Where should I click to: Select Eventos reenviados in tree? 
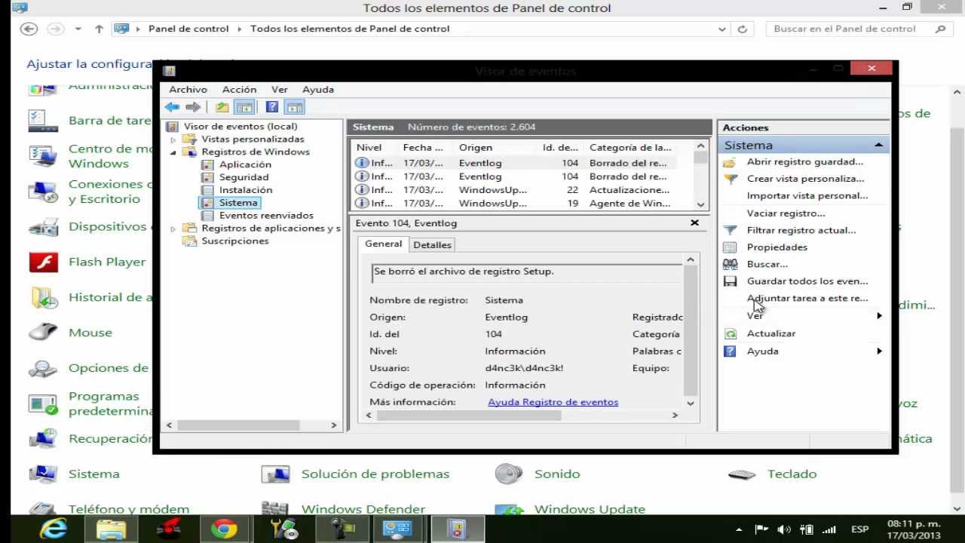[x=266, y=216]
